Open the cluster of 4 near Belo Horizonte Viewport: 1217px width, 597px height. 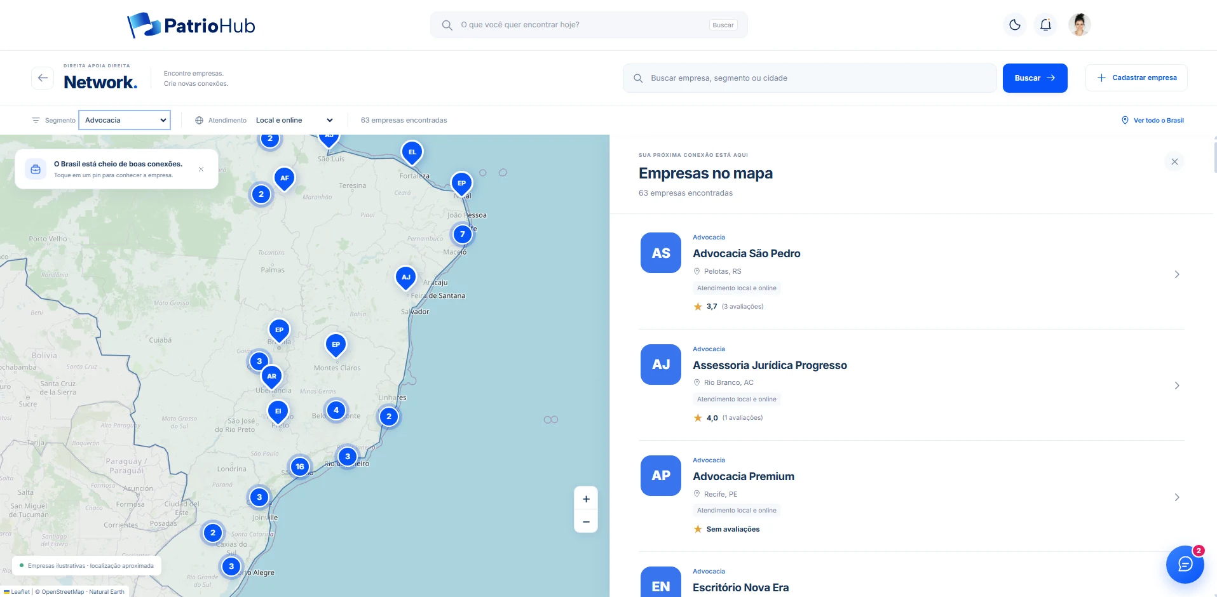point(336,410)
